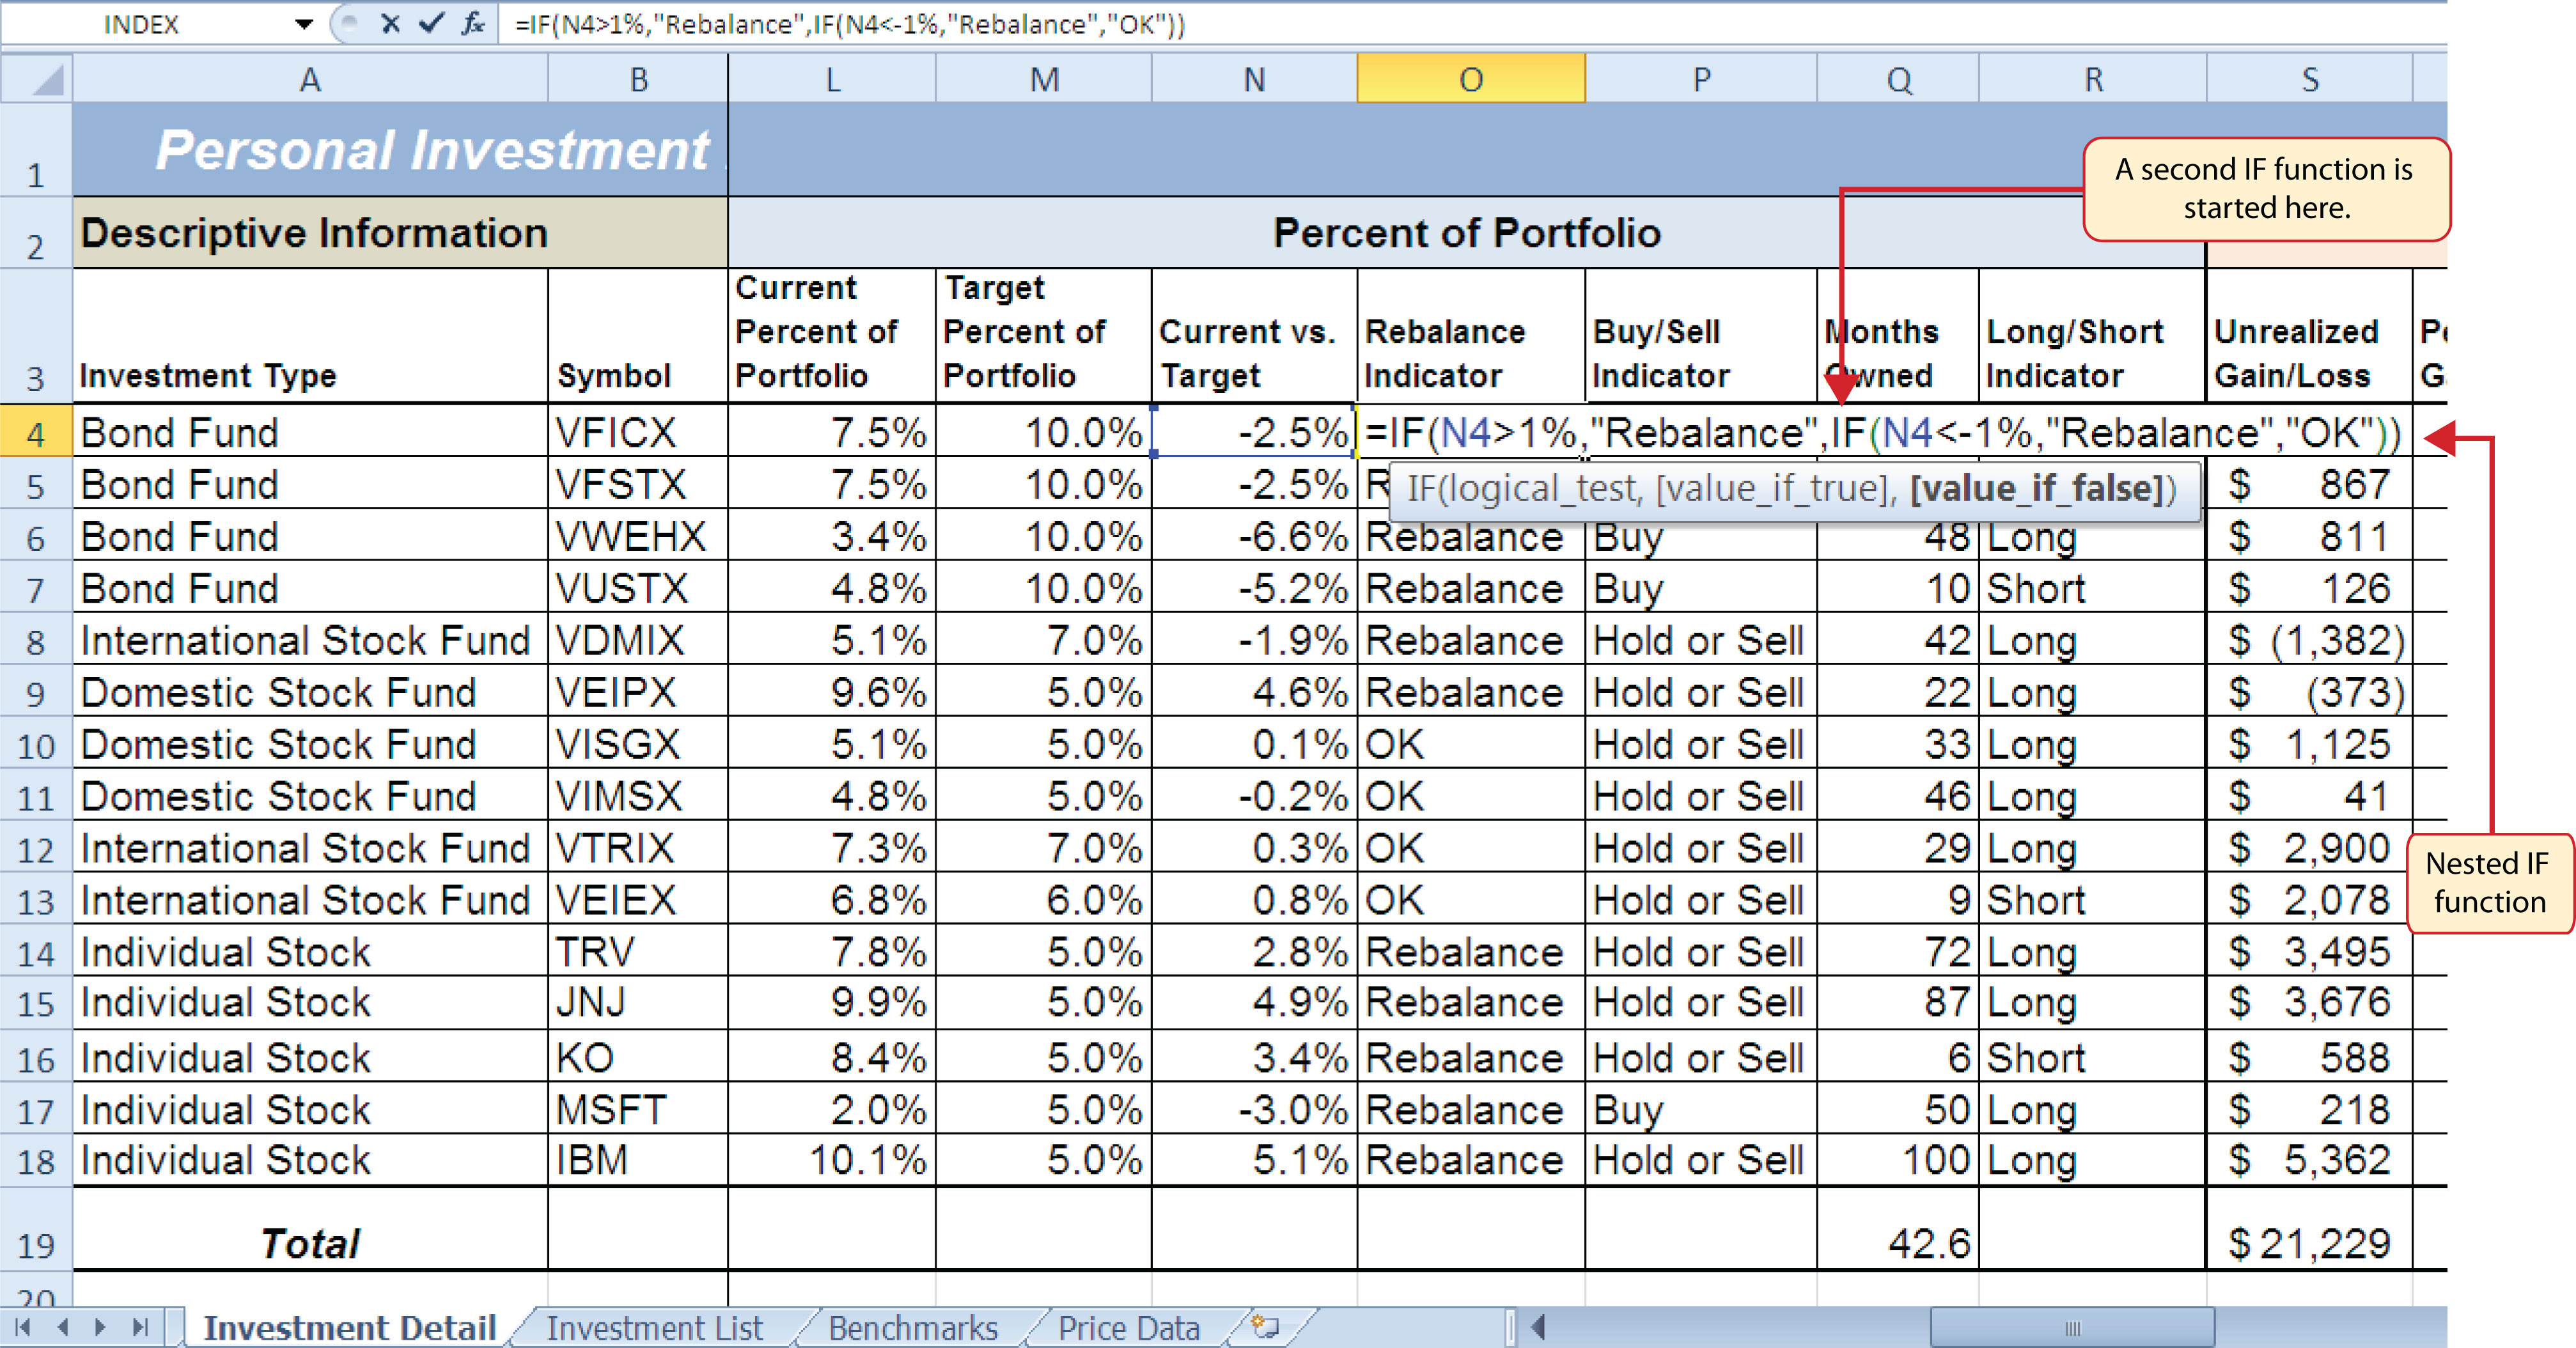Screen dimensions: 2576x1348
Task: Open Insert Function via the fx icon
Action: tap(473, 24)
